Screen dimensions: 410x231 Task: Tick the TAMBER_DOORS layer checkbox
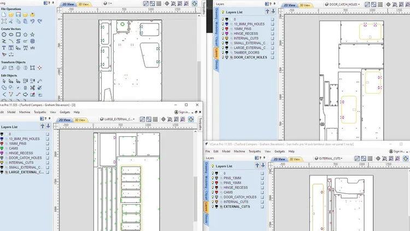point(272,53)
